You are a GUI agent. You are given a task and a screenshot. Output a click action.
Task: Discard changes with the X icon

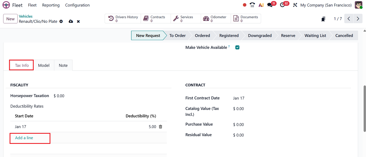click(78, 21)
